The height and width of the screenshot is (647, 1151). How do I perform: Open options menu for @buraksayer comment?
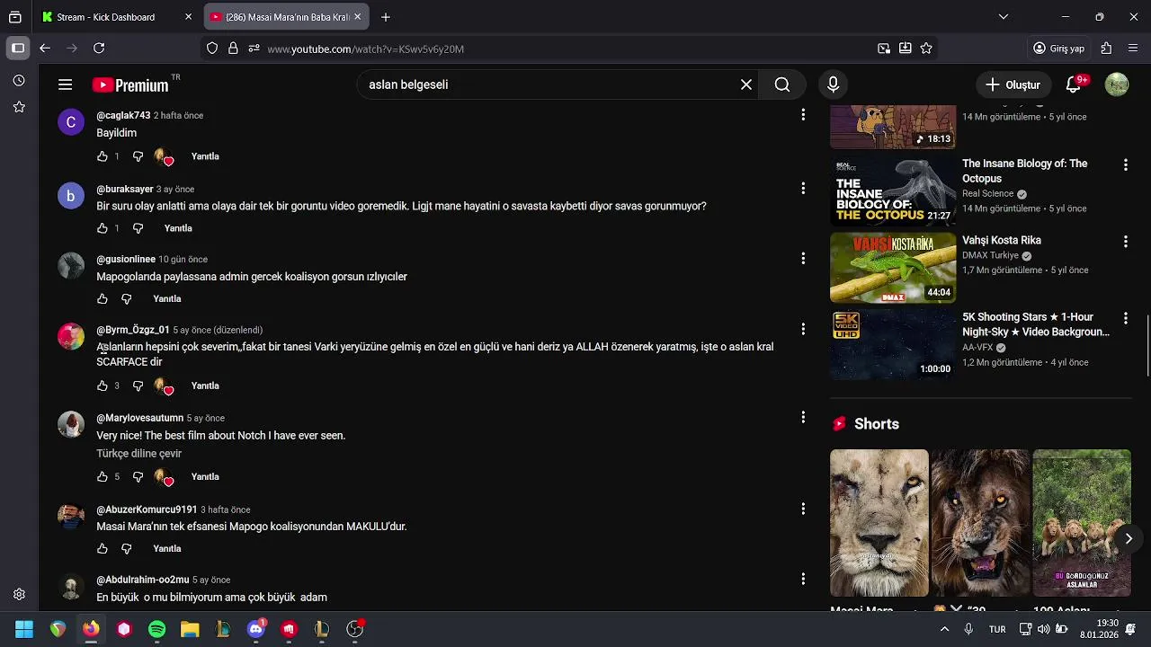[803, 188]
